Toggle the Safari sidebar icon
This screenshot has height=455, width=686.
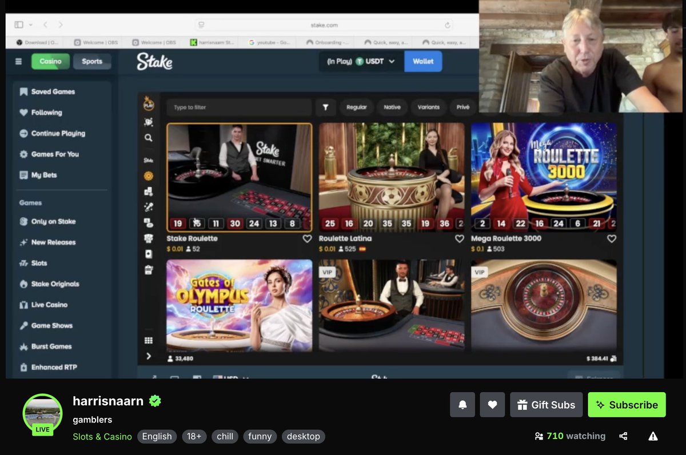19,25
